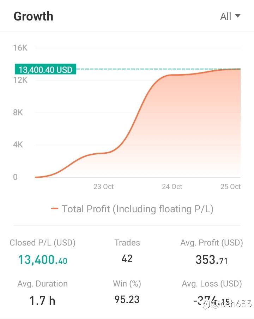254x319 pixels.
Task: Tap the Win (%) value 95.23
Action: [x=127, y=300]
